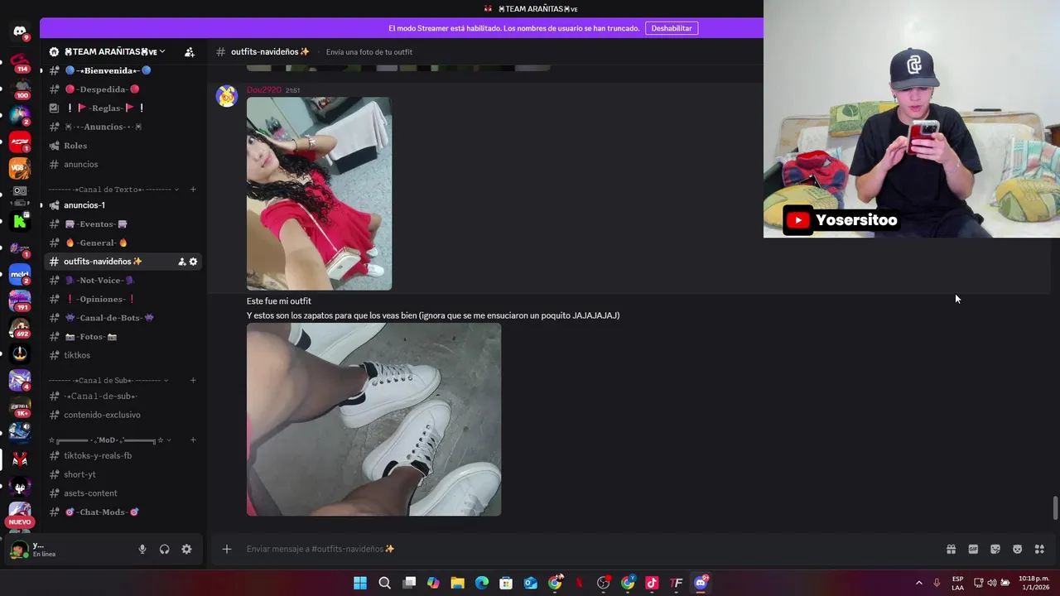1060x596 pixels.
Task: Open Microsoft Edge from taskbar
Action: tap(482, 583)
